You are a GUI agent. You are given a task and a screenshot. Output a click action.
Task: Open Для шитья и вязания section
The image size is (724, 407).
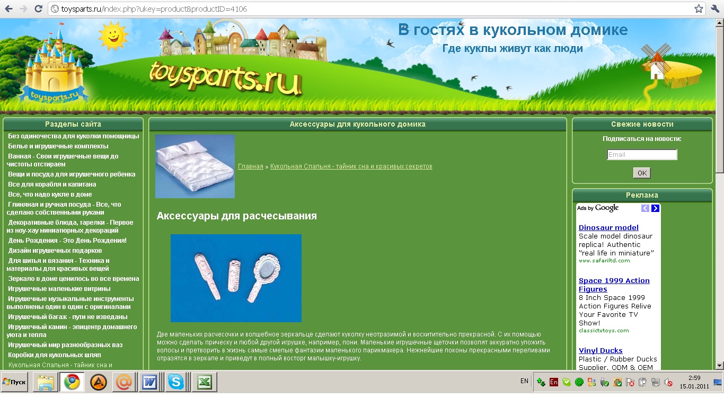point(58,264)
